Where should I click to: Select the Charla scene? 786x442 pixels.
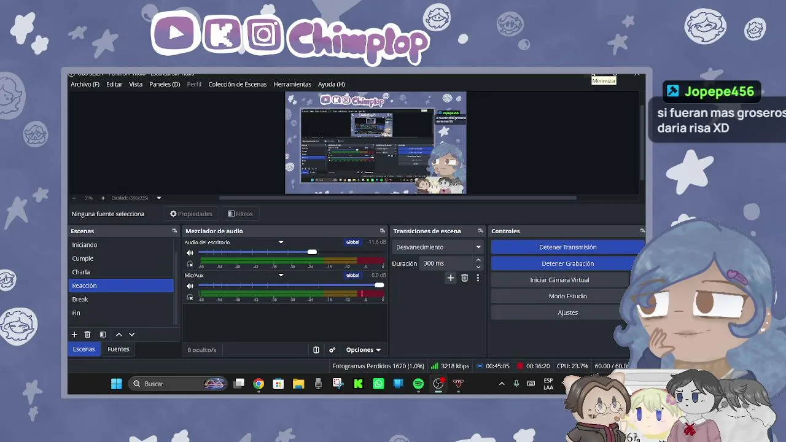[122, 272]
